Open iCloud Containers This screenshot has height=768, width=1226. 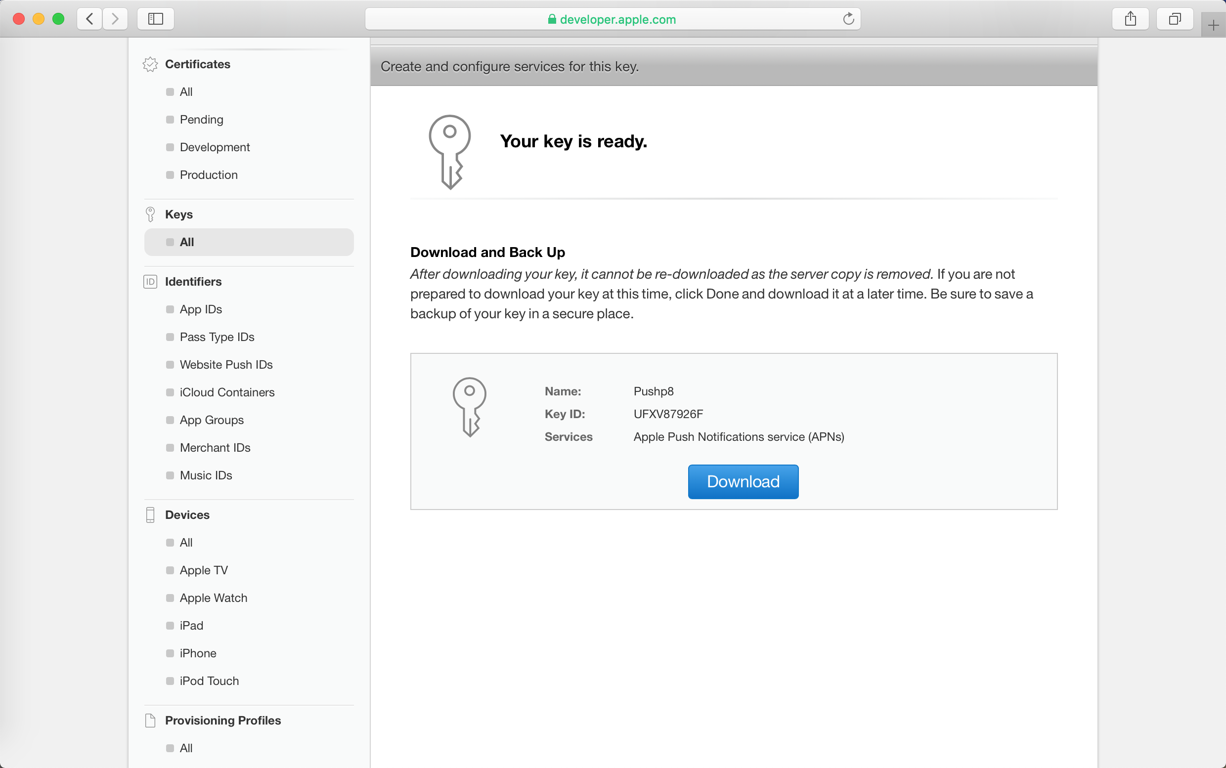(227, 392)
